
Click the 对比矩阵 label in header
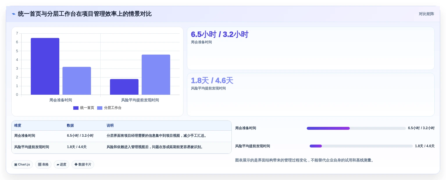tap(426, 14)
